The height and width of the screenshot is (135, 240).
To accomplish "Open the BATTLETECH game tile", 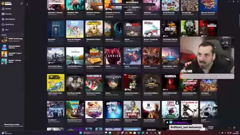I will click(132, 7).
